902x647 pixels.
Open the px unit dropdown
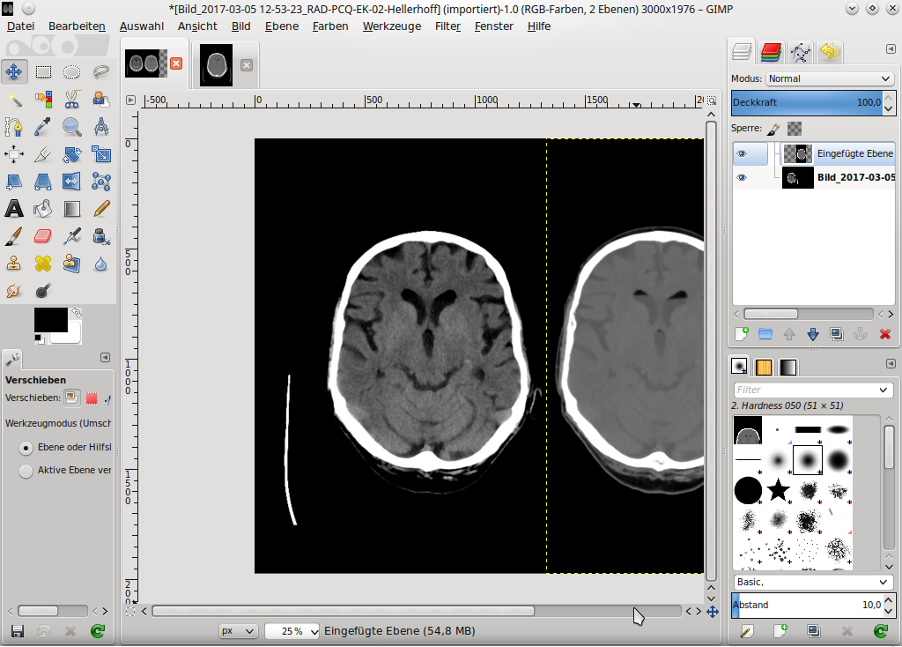tap(238, 631)
